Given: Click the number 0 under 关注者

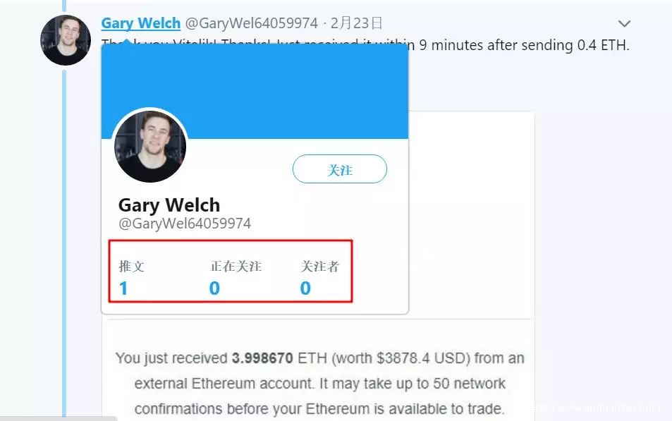Looking at the screenshot, I should pyautogui.click(x=305, y=288).
